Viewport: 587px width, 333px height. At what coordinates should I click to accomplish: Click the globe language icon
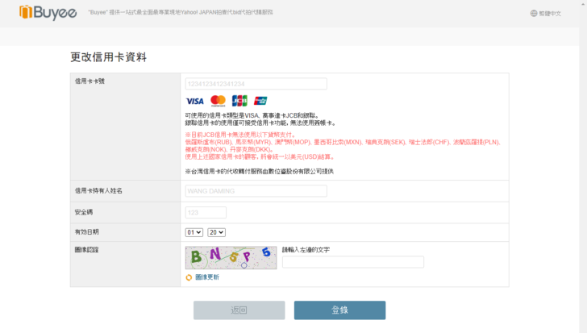[x=534, y=14]
